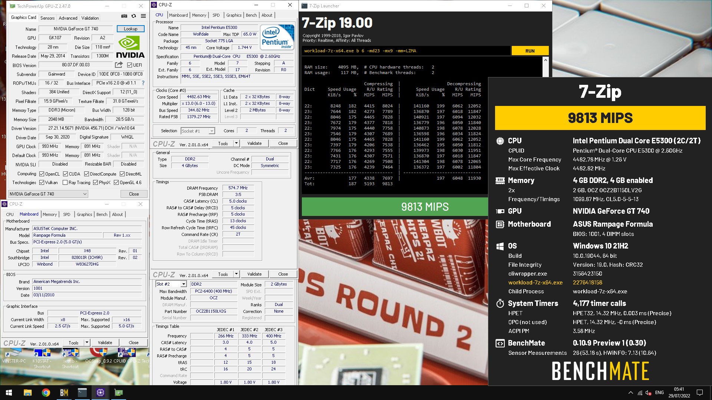Click the Lookup button in GPU-Z

point(131,29)
